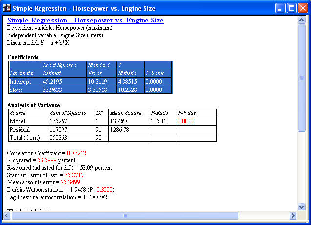
Task: Click the Coefficients section heading
Action: 23,57
